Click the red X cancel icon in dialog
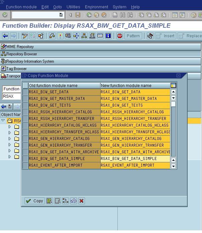This screenshot has height=233, width=202. [82, 201]
